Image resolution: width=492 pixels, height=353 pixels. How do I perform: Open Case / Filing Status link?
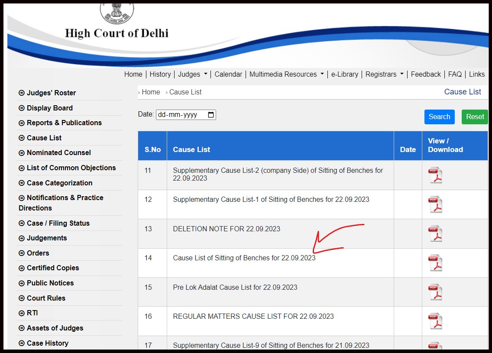(x=58, y=223)
